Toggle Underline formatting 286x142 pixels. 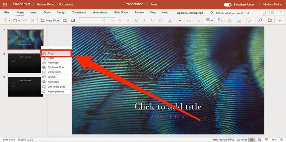coord(152,20)
